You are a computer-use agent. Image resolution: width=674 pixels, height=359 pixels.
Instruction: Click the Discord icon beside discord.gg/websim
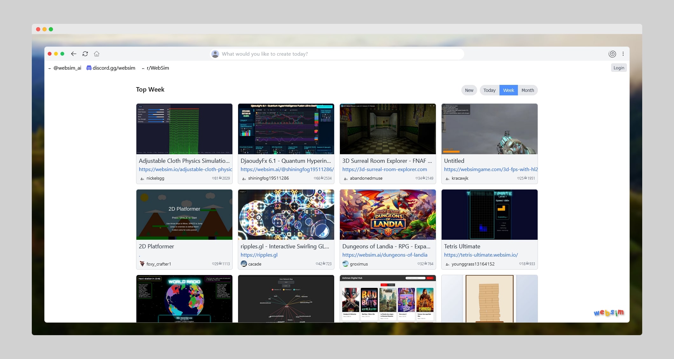coord(89,68)
